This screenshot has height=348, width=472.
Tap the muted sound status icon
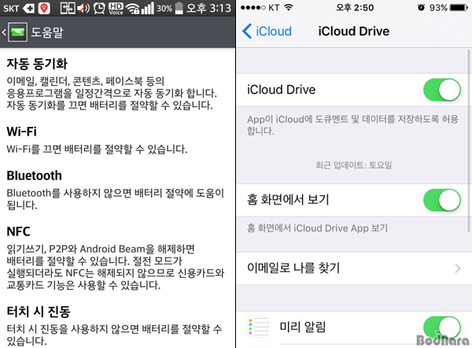(83, 8)
